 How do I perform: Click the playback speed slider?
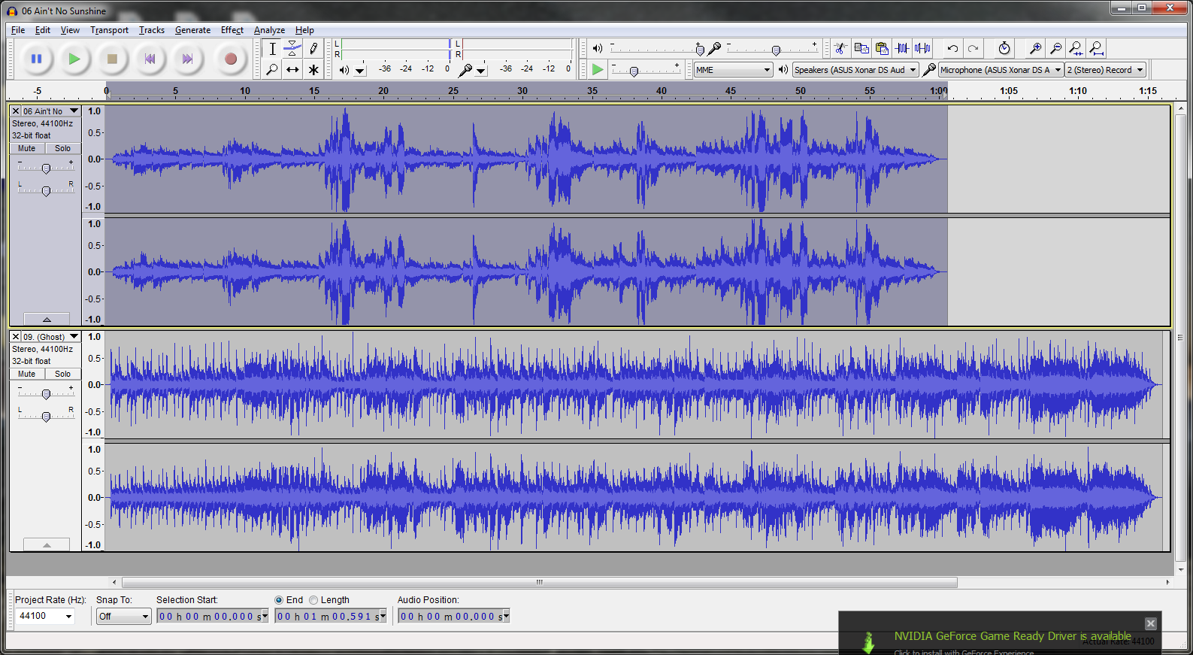tap(646, 71)
